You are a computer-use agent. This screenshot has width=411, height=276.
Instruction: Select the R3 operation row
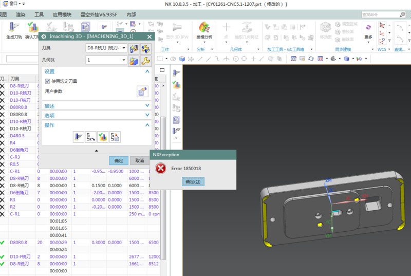click(x=80, y=200)
